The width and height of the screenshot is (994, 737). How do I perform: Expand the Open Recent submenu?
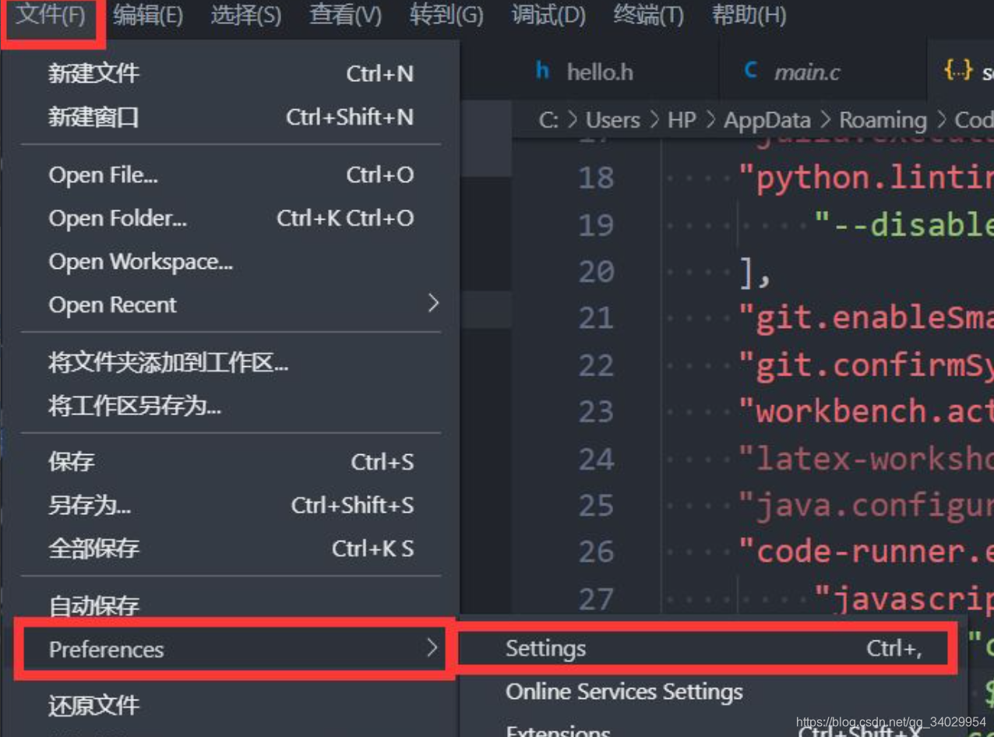(231, 305)
